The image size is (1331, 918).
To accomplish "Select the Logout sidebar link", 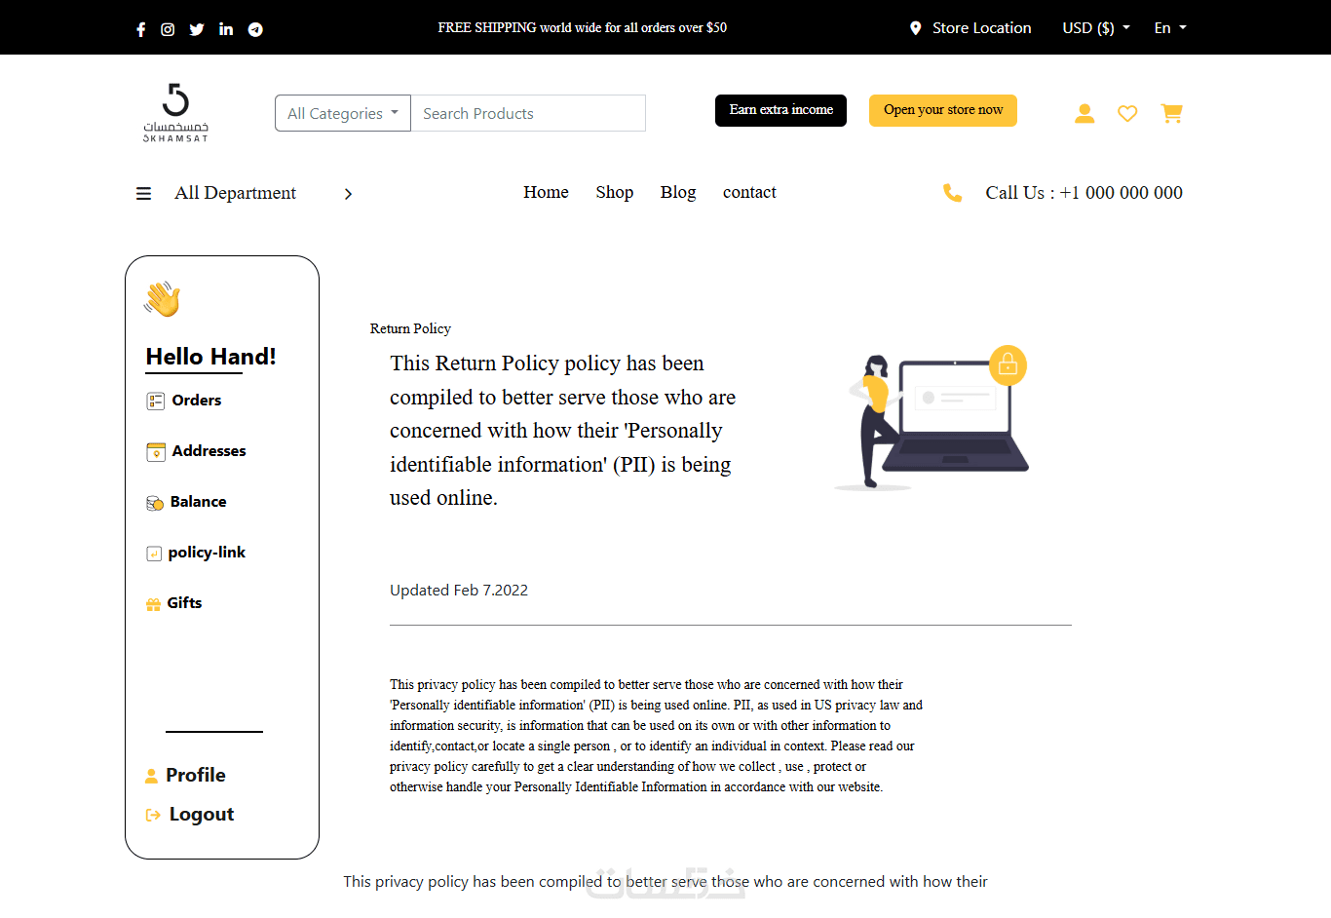I will 202,815.
